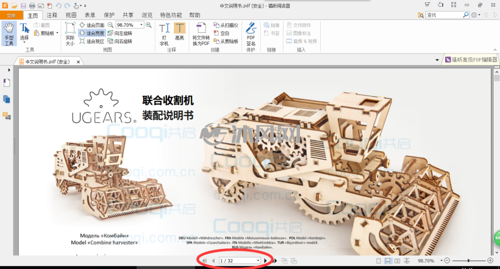Click the Find search field
Image resolution: width=500 pixels, height=269 pixels.
pos(445,15)
